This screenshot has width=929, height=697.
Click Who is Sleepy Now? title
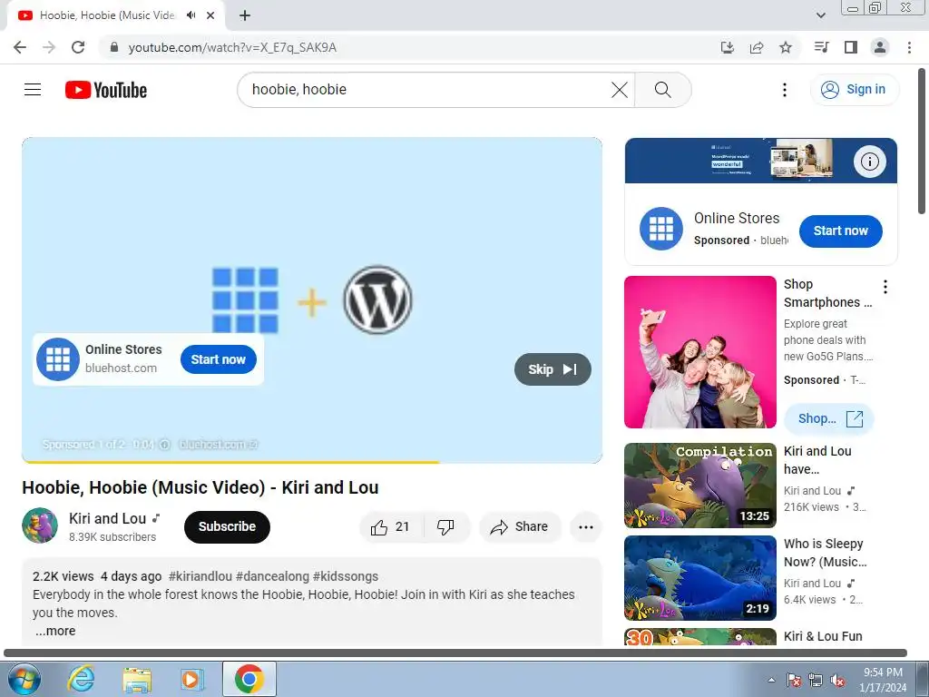825,553
